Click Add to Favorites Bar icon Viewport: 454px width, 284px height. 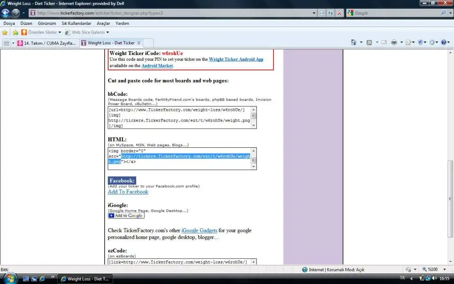tap(16, 32)
